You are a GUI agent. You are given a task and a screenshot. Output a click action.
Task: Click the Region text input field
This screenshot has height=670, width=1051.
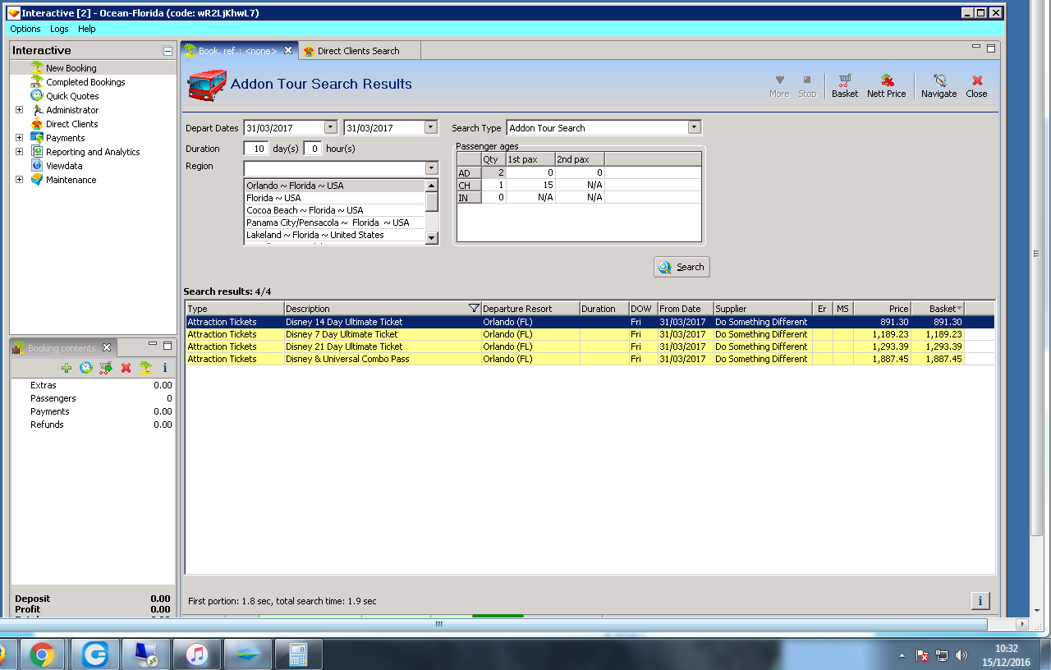(334, 168)
